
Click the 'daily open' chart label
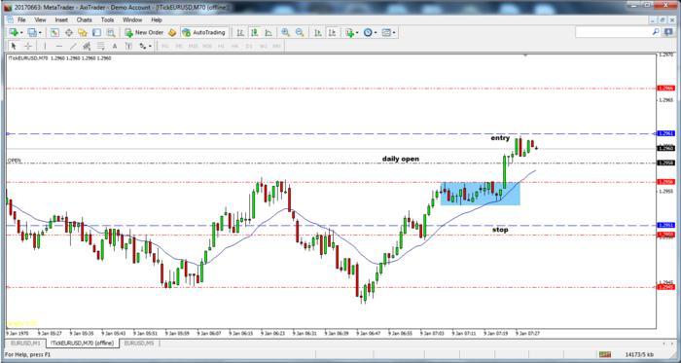click(401, 159)
